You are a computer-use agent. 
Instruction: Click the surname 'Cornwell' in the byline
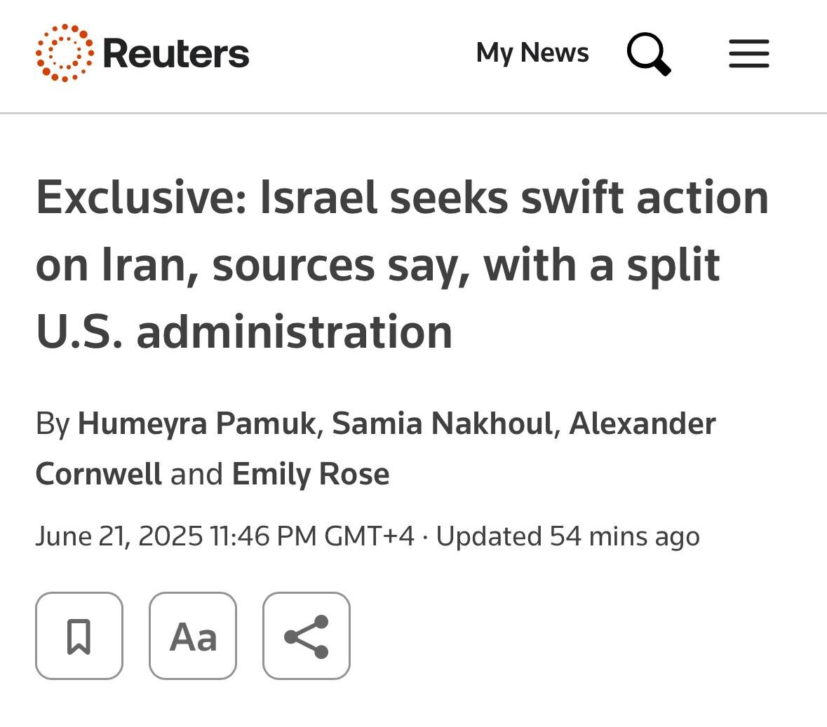[x=99, y=474]
